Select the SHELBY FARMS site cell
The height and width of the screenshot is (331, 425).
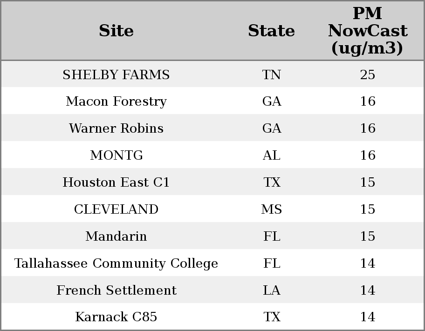116,75
